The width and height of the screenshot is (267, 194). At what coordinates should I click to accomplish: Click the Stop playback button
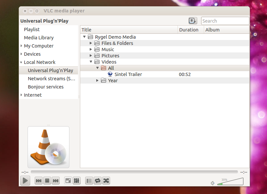pos(47,181)
